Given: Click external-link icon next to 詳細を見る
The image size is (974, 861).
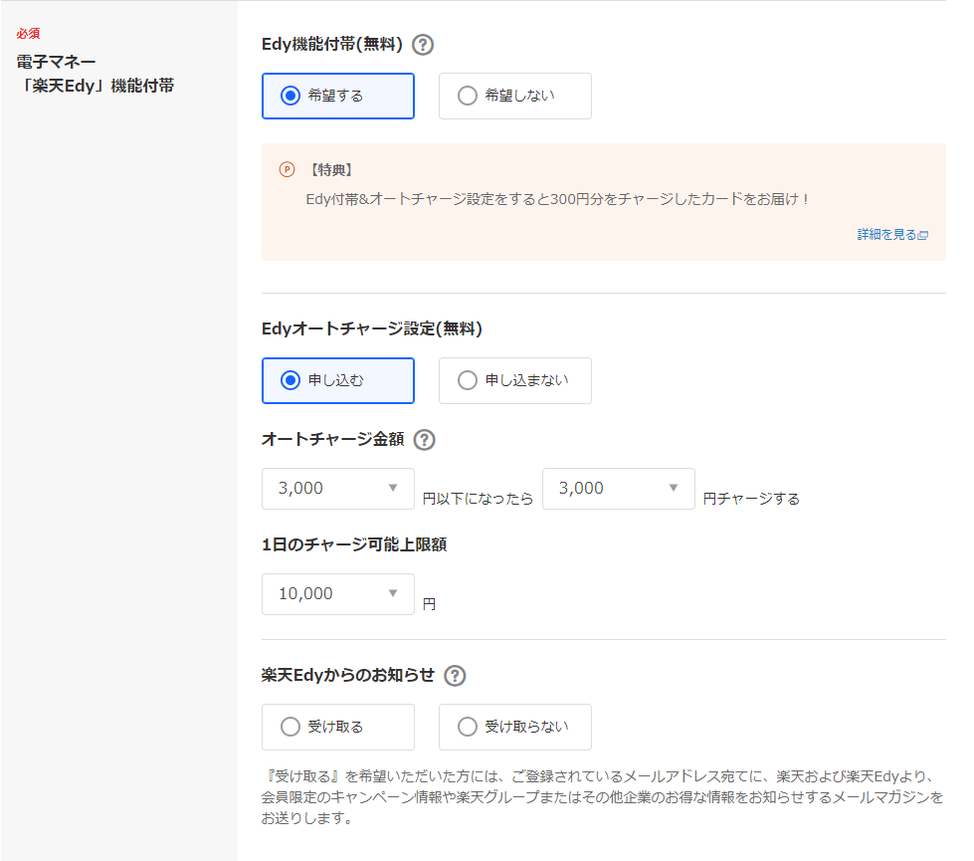Looking at the screenshot, I should click(923, 235).
